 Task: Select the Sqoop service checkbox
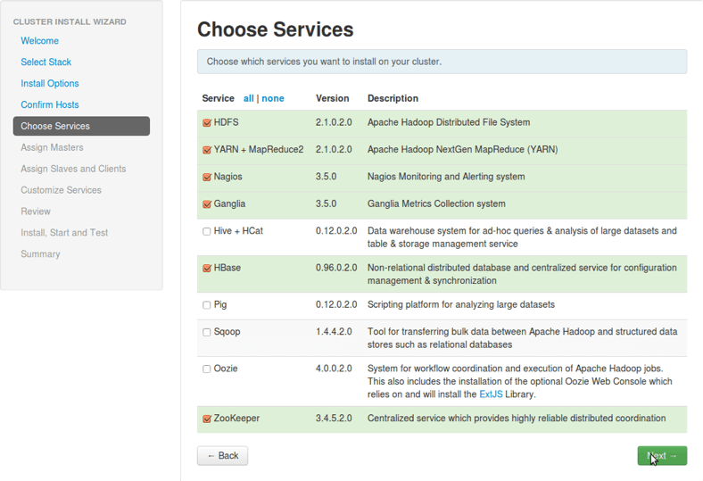[207, 332]
